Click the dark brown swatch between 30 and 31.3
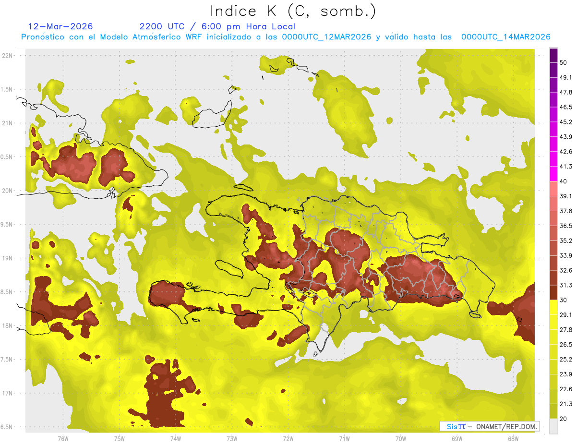This screenshot has width=576, height=445. coord(553,292)
